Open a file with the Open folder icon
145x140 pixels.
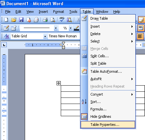[x=14, y=20]
